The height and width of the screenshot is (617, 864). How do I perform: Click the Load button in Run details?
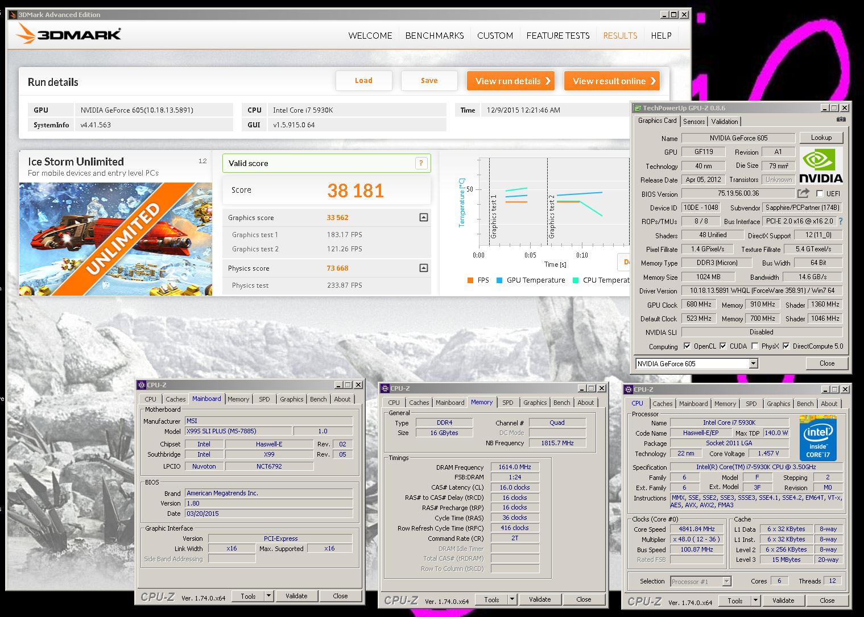[364, 81]
